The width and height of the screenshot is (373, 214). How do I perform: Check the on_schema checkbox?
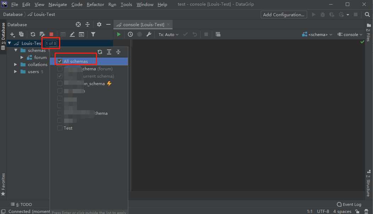click(x=60, y=83)
